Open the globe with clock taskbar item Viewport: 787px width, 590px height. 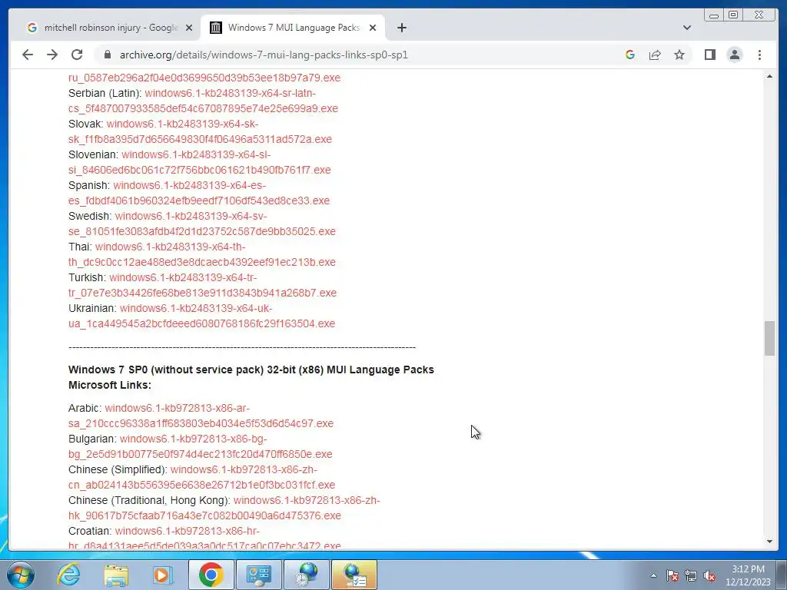pyautogui.click(x=306, y=575)
